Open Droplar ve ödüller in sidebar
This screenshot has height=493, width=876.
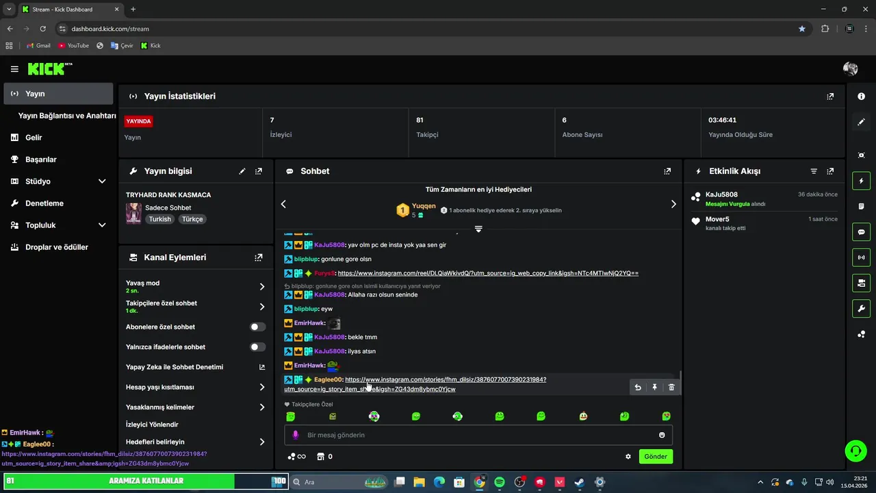coord(58,247)
